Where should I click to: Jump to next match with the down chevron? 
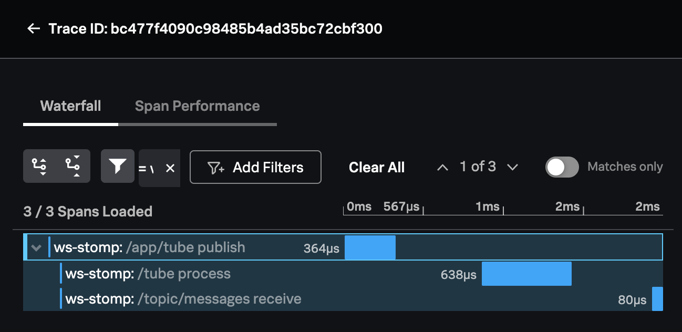click(x=513, y=167)
